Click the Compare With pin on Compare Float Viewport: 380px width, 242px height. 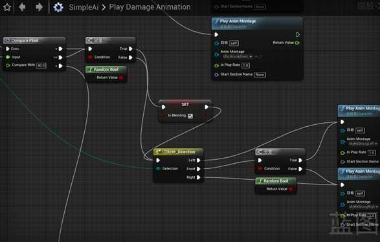pyautogui.click(x=8, y=65)
